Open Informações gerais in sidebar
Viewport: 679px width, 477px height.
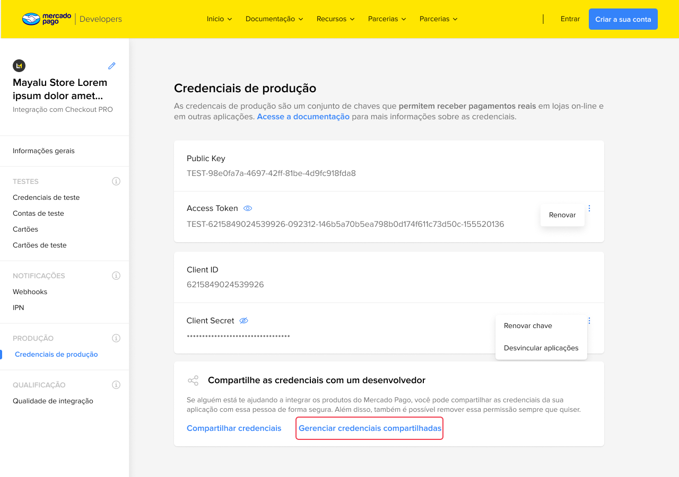(43, 151)
